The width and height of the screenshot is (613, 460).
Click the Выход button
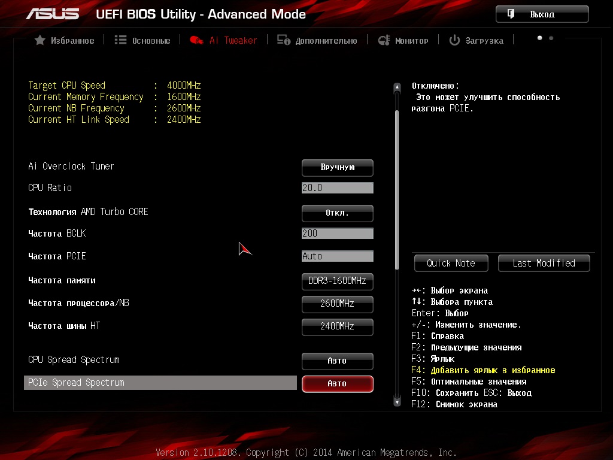542,14
